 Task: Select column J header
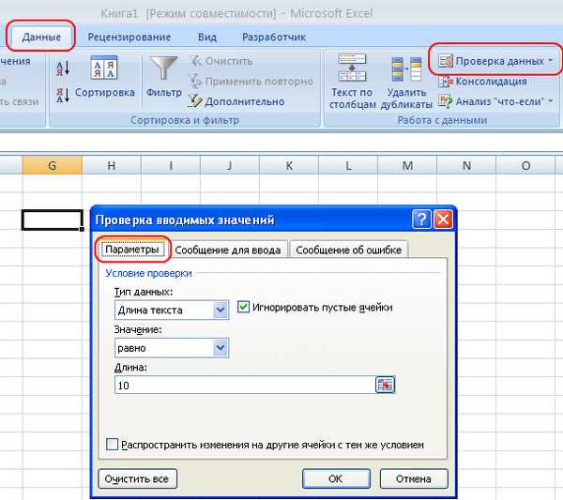230,165
